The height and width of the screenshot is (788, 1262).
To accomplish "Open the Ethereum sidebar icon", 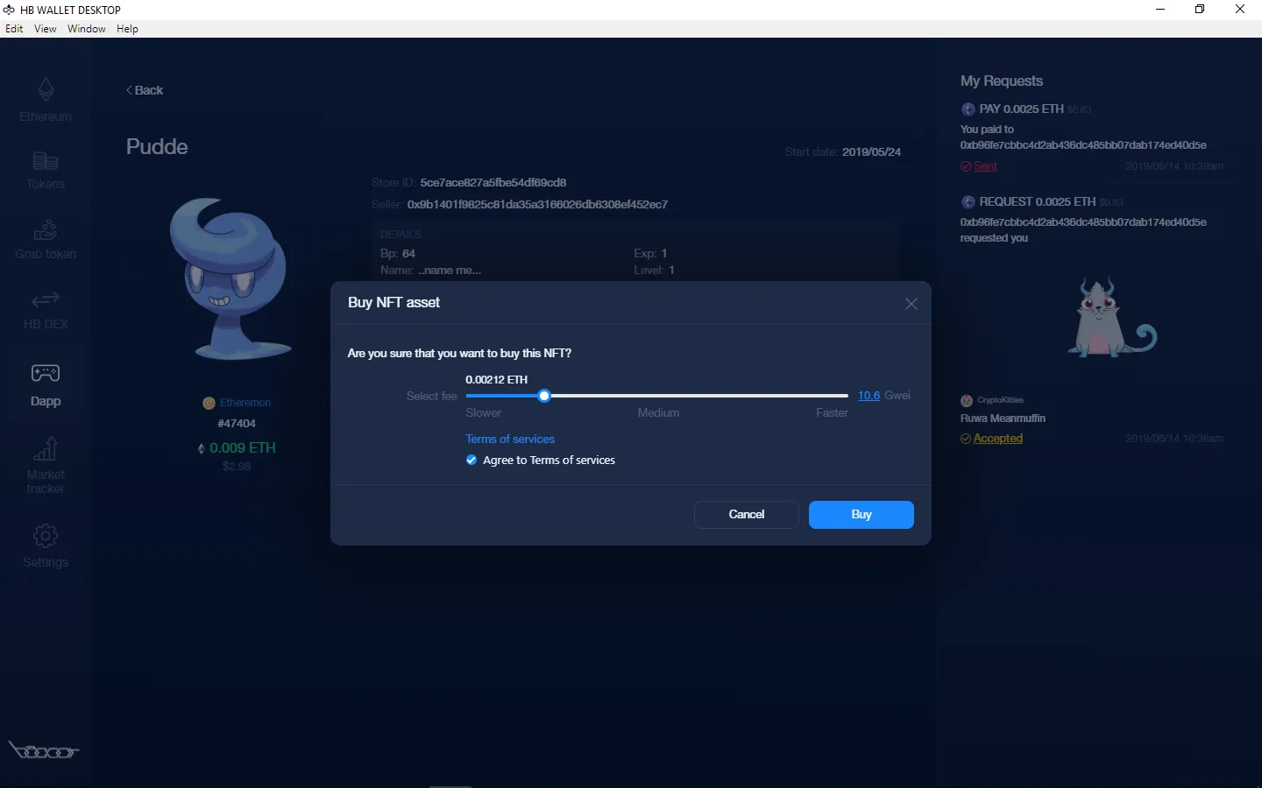I will point(46,89).
